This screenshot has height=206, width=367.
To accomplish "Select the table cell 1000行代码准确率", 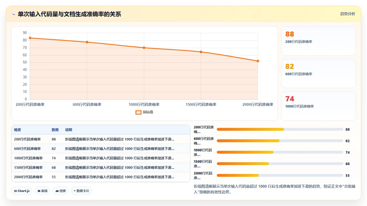I will pos(28,158).
